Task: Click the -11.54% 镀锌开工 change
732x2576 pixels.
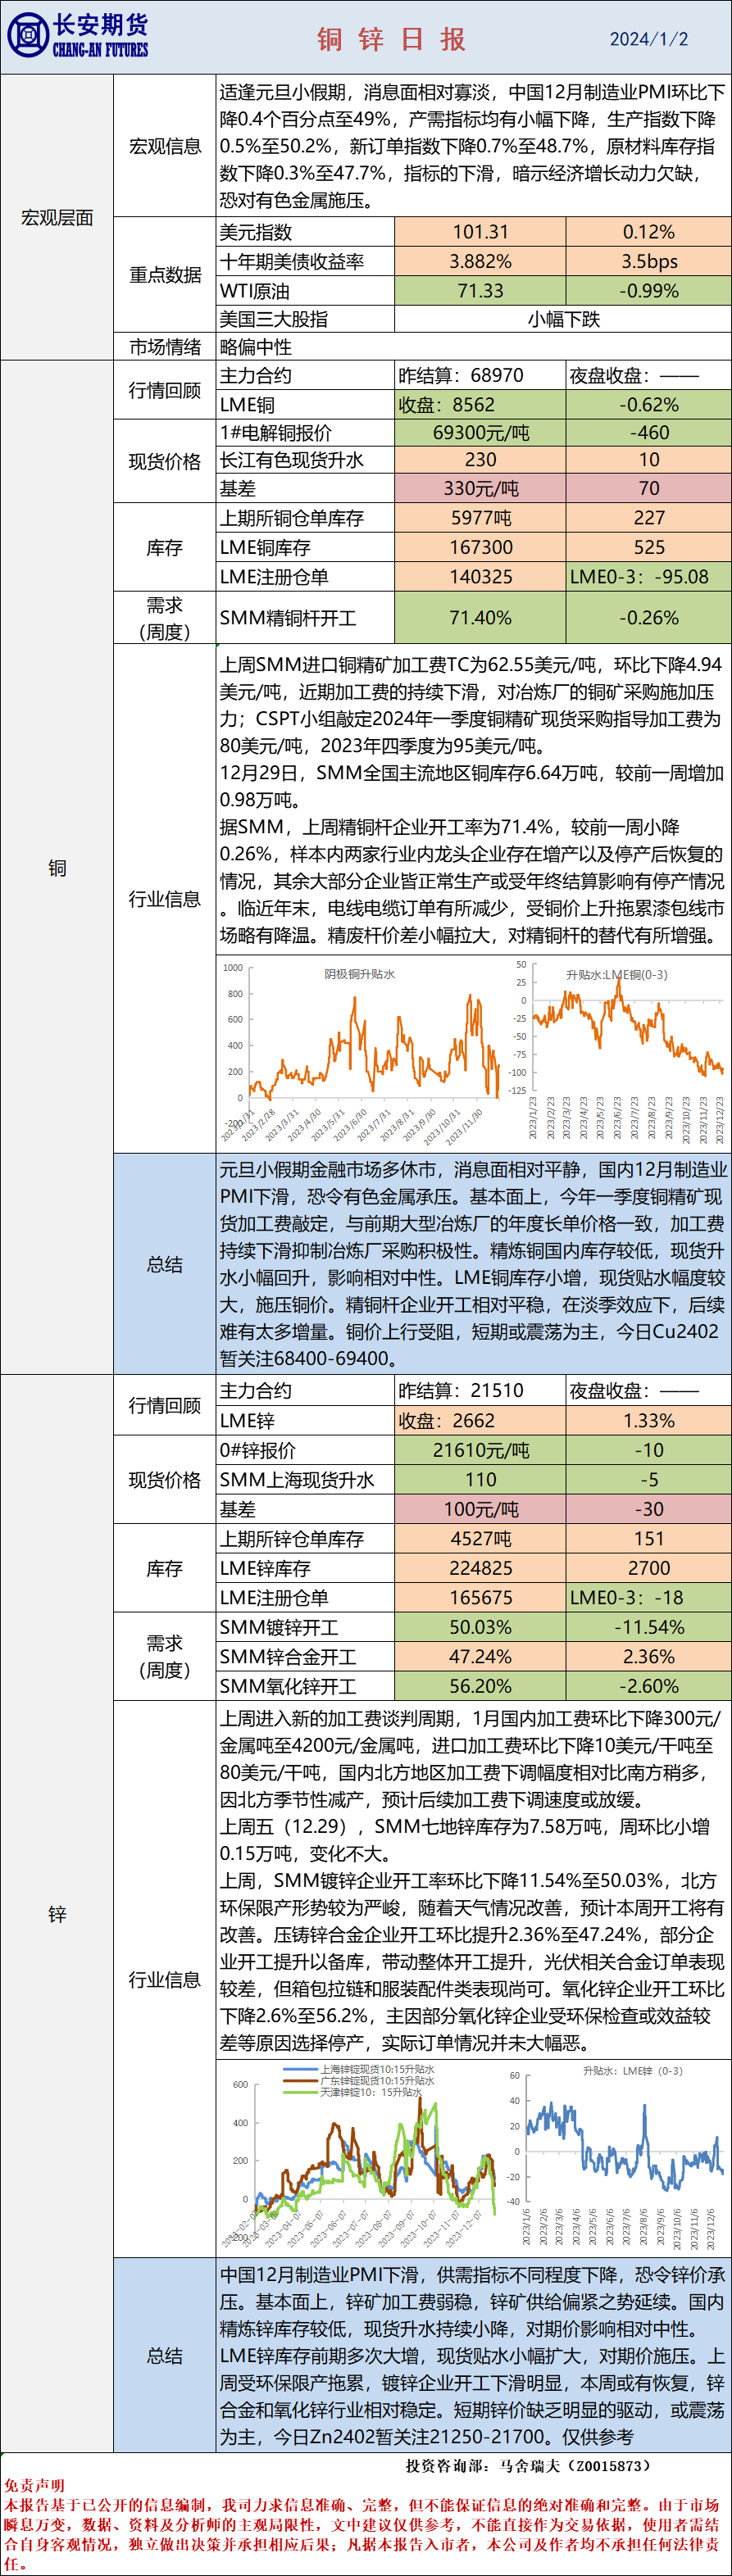Action: pos(648,1627)
